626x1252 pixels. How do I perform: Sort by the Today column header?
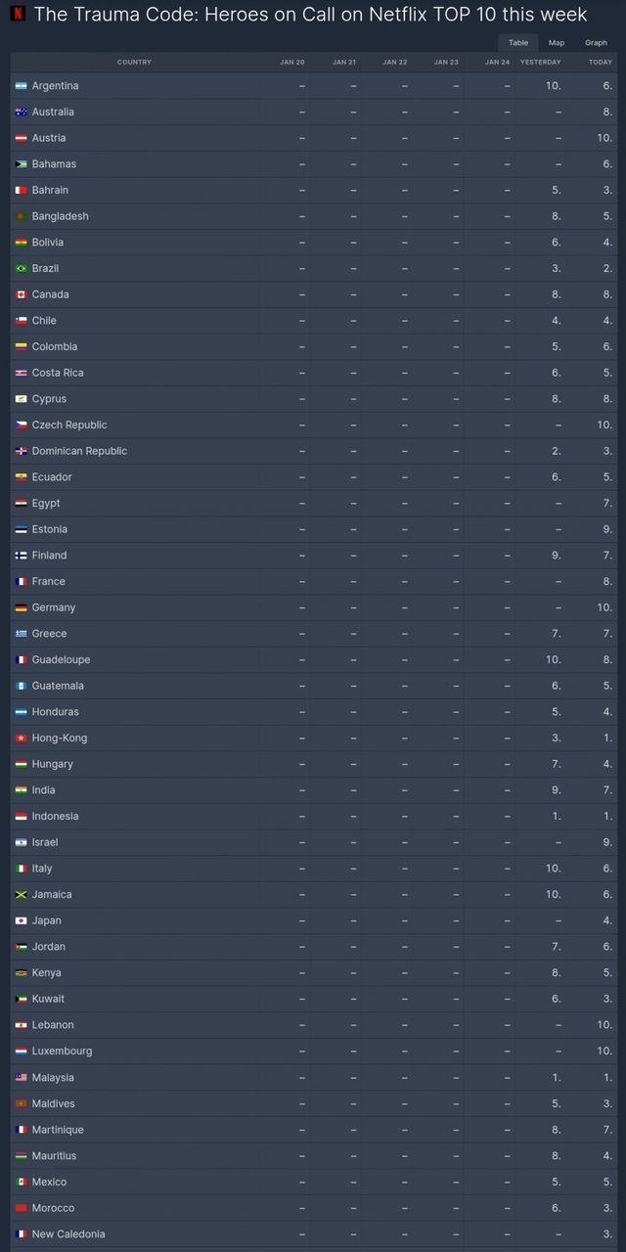[600, 63]
